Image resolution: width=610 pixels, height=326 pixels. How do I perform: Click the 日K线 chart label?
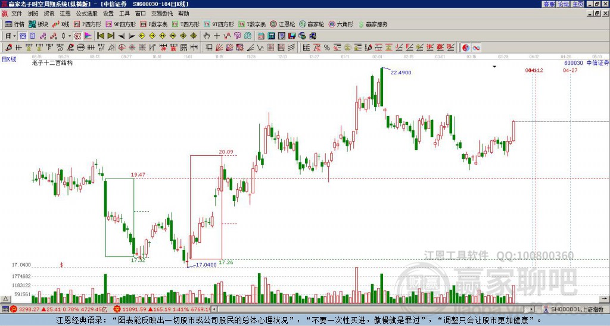9,59
